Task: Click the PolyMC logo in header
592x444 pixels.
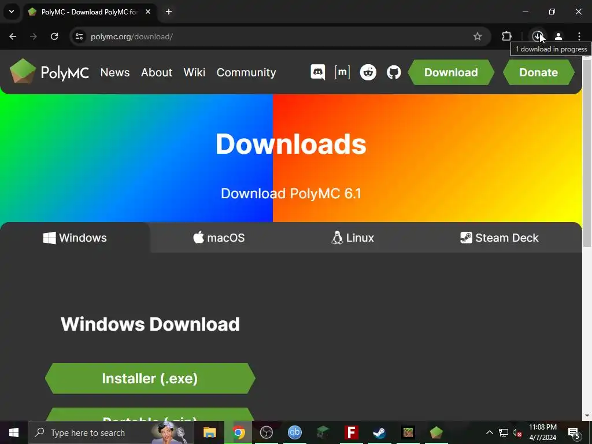Action: coord(49,71)
